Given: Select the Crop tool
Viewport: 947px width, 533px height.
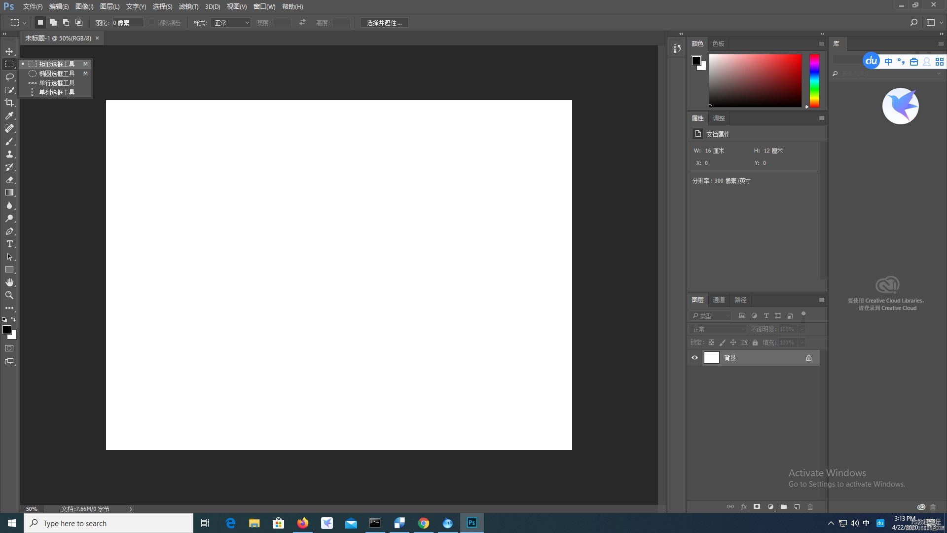Looking at the screenshot, I should [x=9, y=103].
